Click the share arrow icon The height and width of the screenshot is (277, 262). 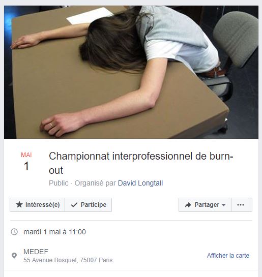tap(188, 205)
